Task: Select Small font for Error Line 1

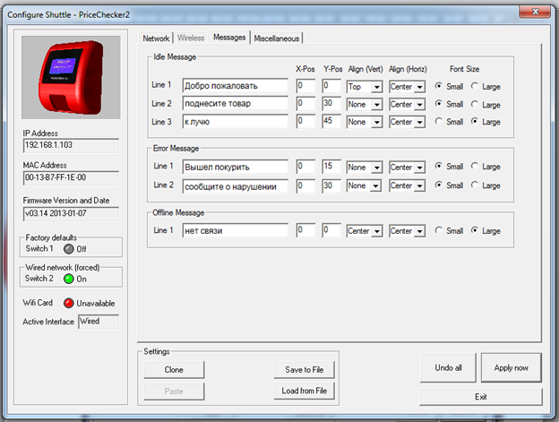Action: tap(438, 166)
